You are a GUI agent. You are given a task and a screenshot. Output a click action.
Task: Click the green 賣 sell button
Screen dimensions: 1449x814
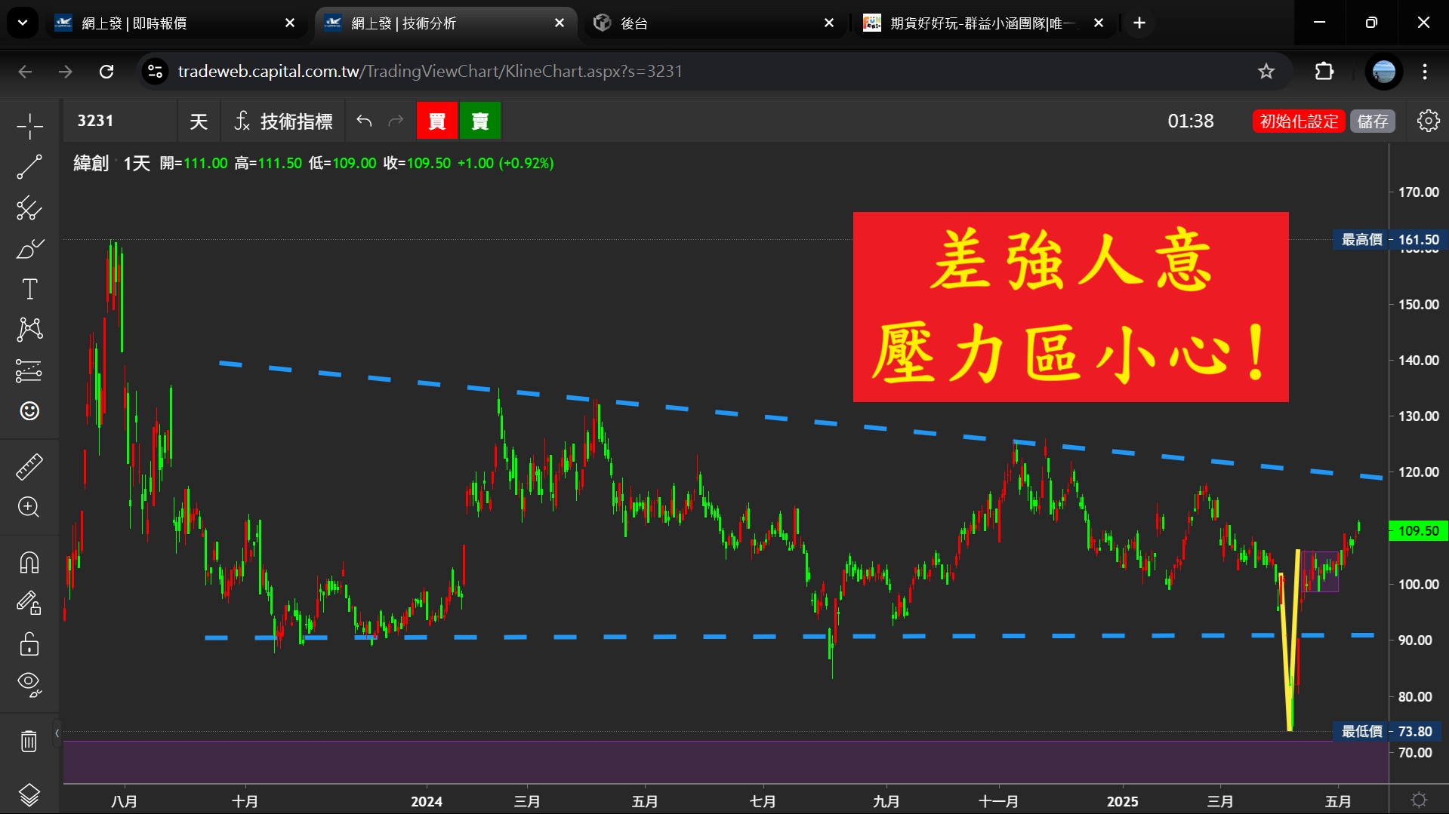point(480,121)
